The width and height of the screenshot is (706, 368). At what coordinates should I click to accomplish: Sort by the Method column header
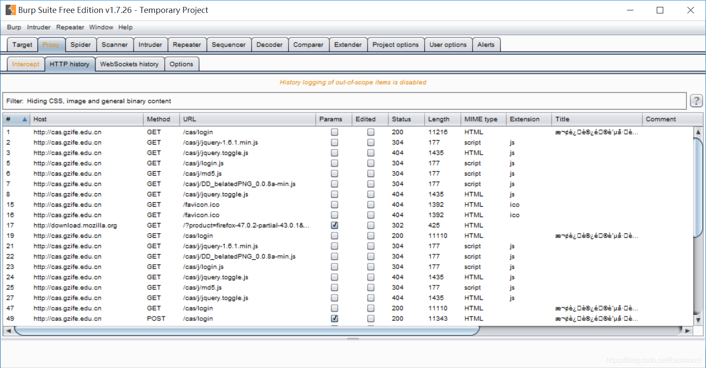coord(161,119)
